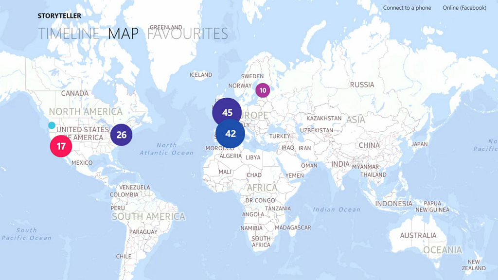Click the Indian Ocean label

pyautogui.click(x=337, y=210)
